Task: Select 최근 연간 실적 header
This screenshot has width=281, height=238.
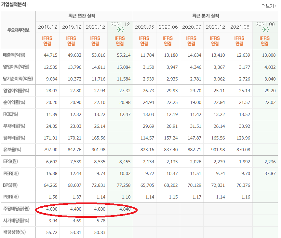Action: click(x=82, y=16)
